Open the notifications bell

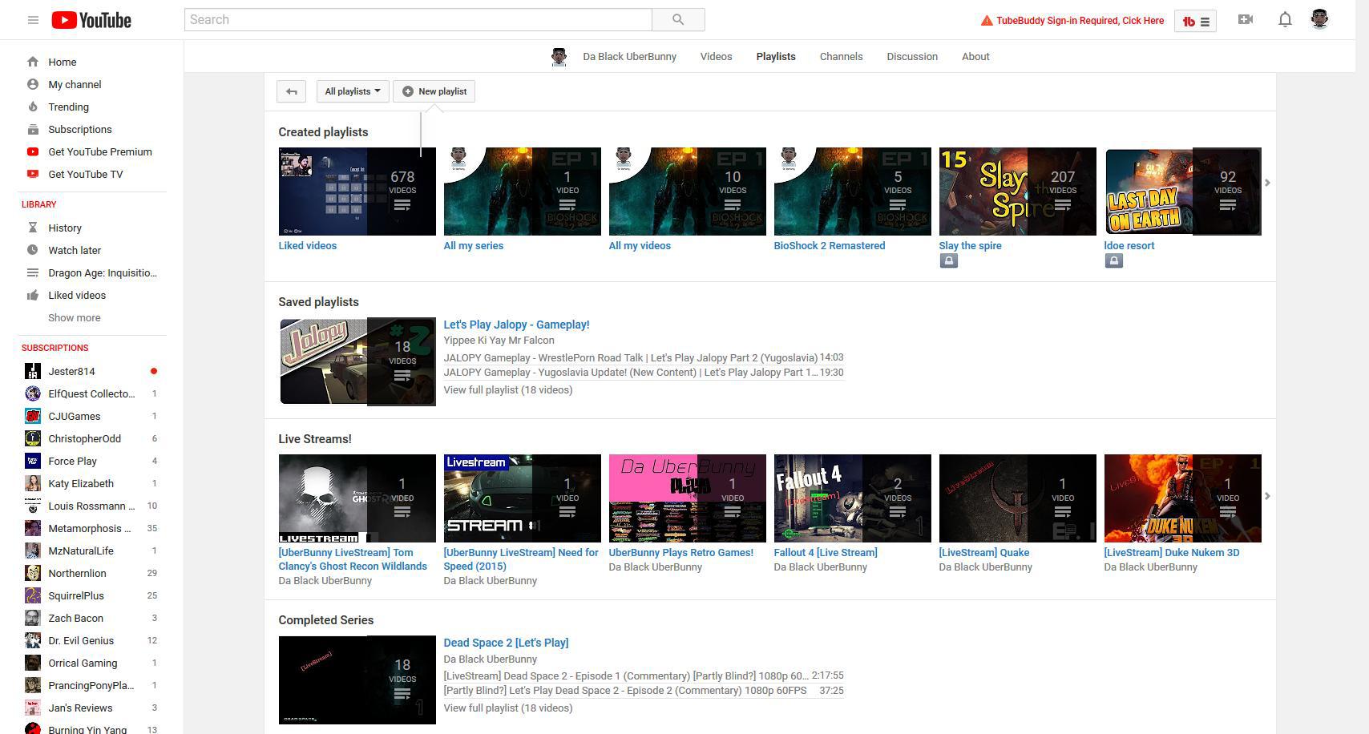[x=1284, y=19]
